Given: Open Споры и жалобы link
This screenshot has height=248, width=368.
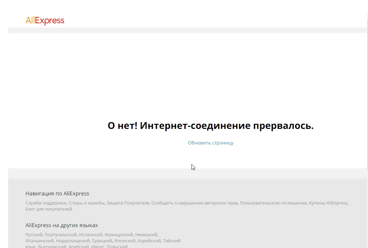Looking at the screenshot, I should coord(86,203).
